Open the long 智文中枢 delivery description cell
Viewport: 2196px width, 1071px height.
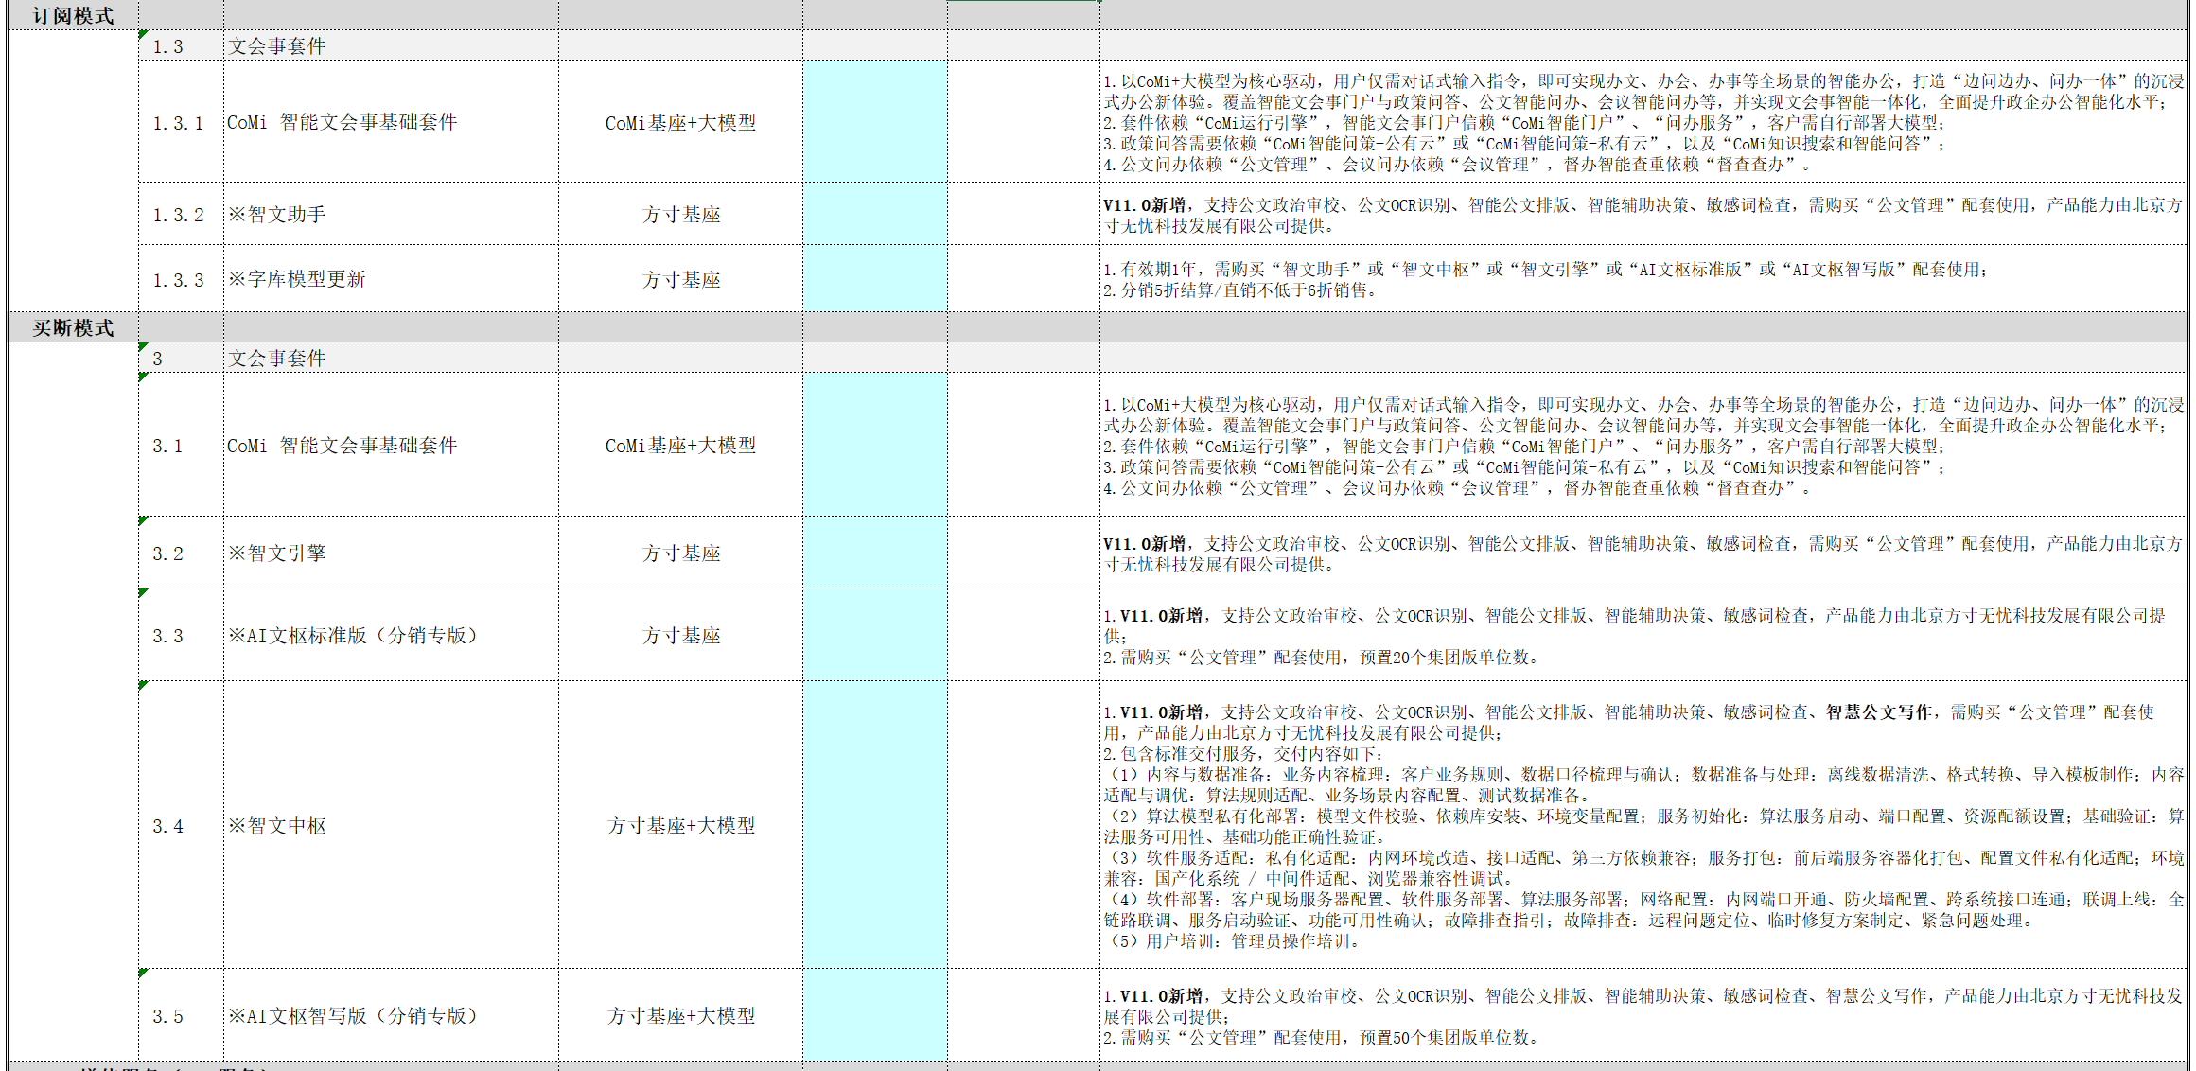pos(1643,826)
